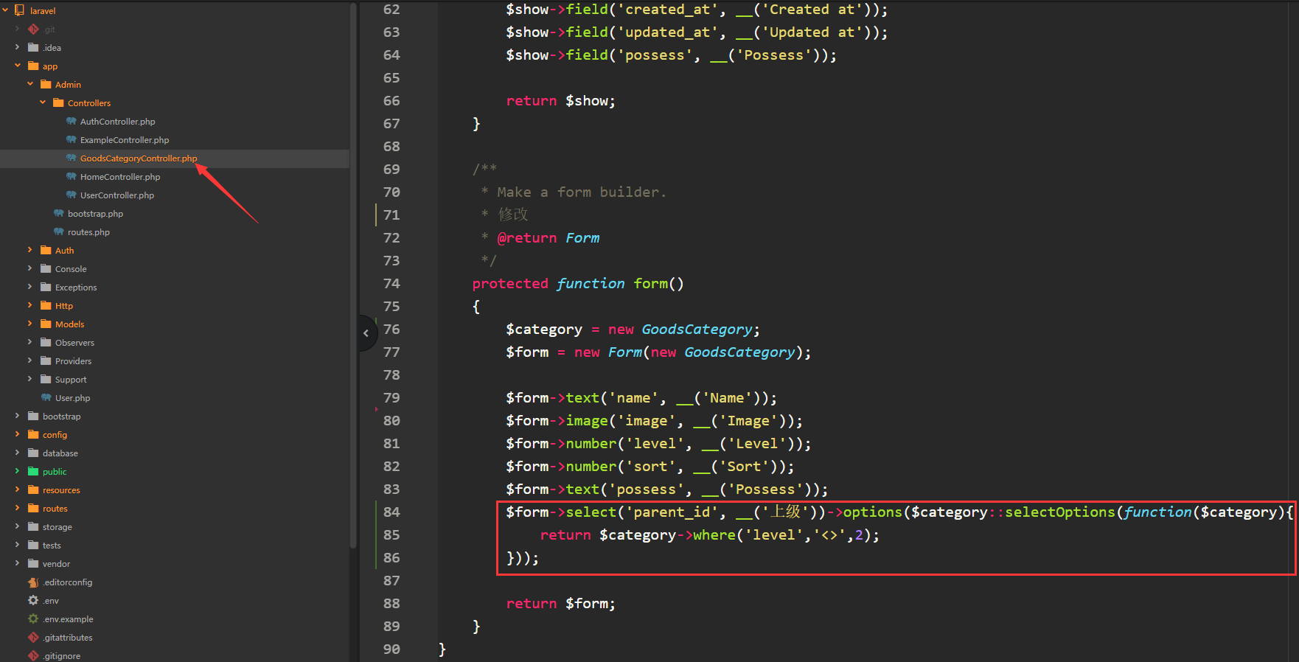The height and width of the screenshot is (662, 1299).
Task: Click the resources folder icon
Action: coord(33,489)
